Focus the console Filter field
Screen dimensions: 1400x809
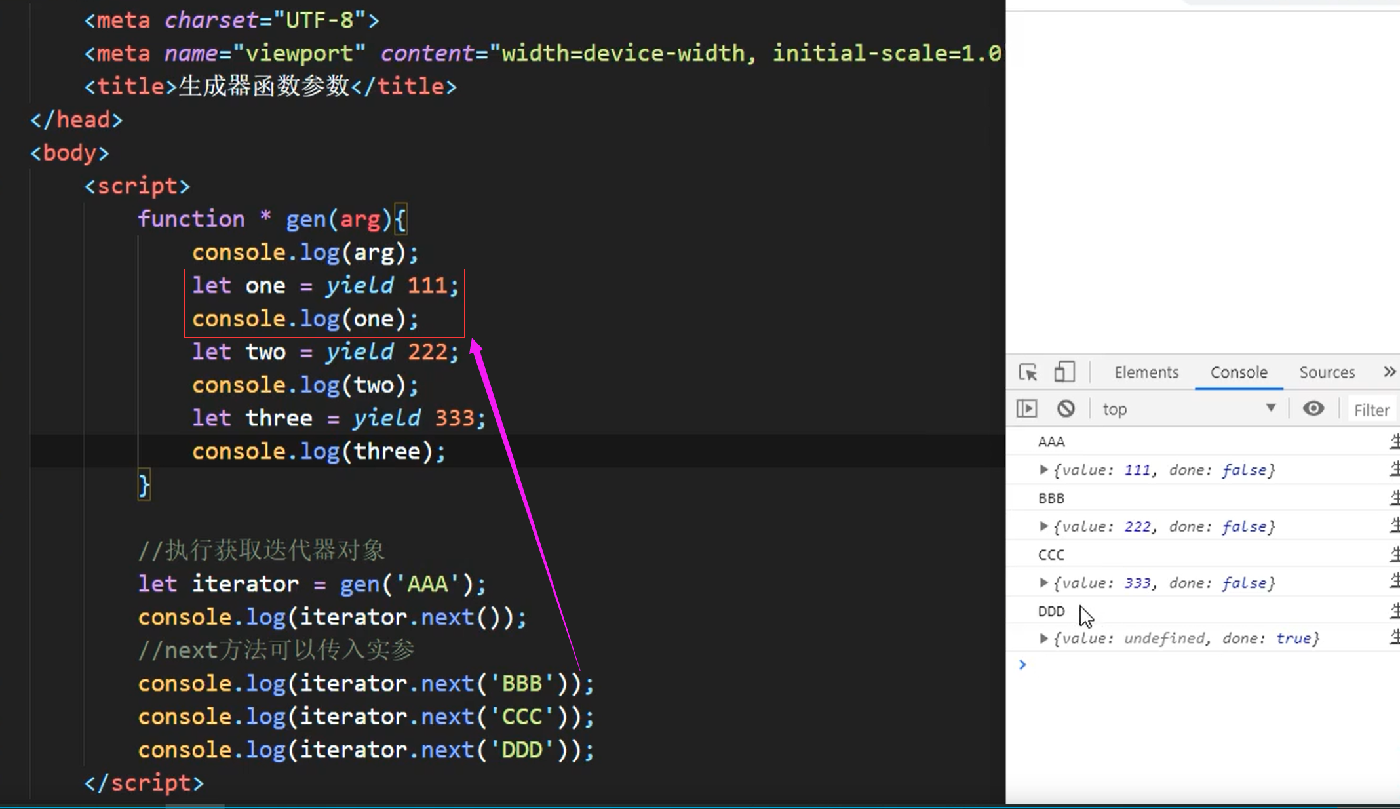point(1372,410)
